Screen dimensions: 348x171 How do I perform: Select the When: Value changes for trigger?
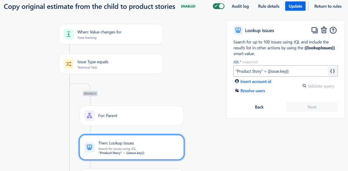point(111,34)
